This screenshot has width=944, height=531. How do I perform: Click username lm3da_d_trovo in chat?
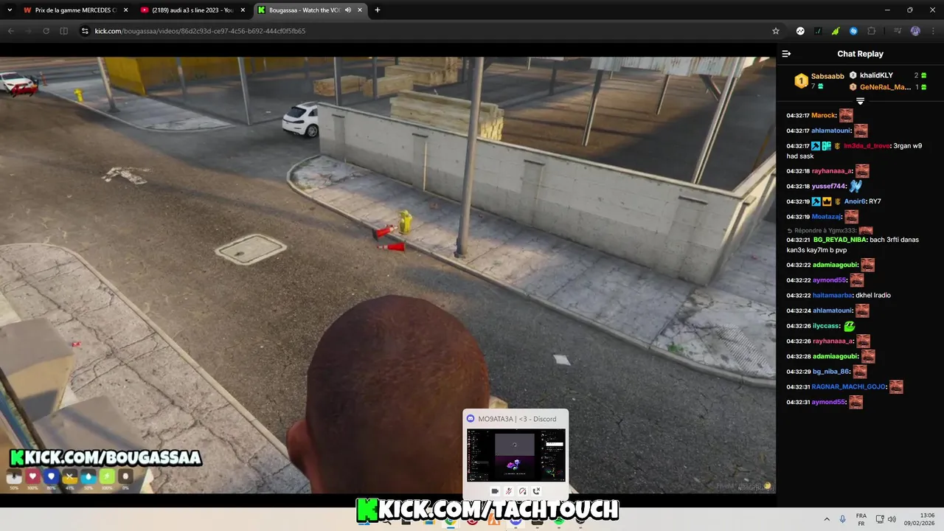pos(867,146)
